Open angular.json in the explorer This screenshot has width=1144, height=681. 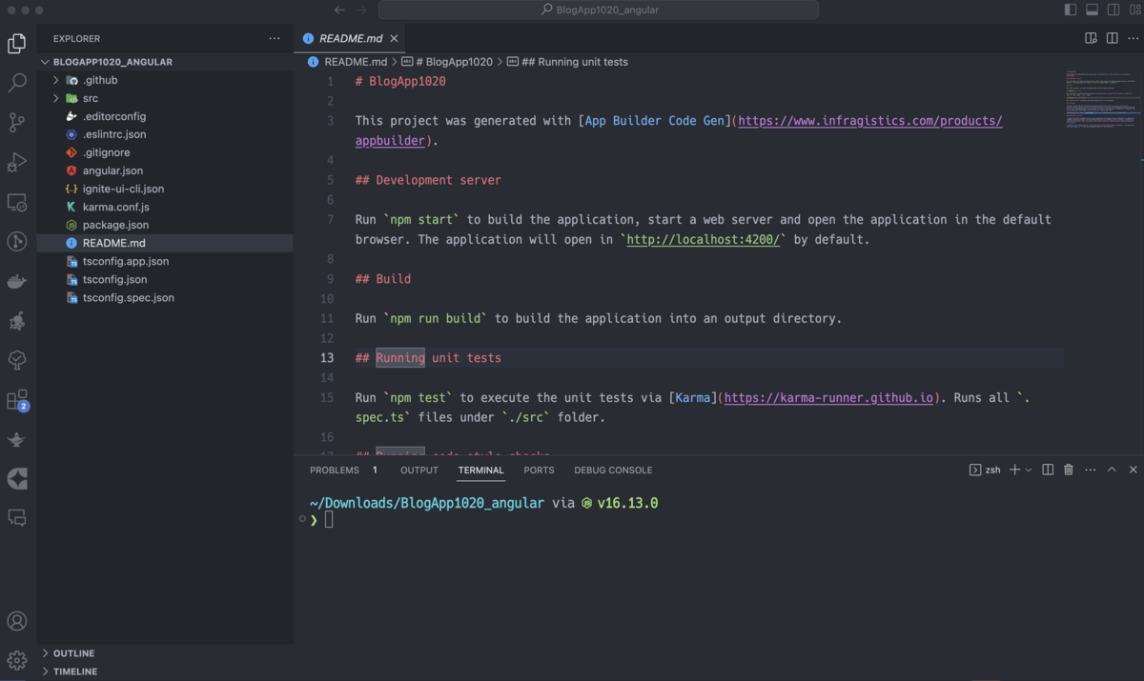112,170
